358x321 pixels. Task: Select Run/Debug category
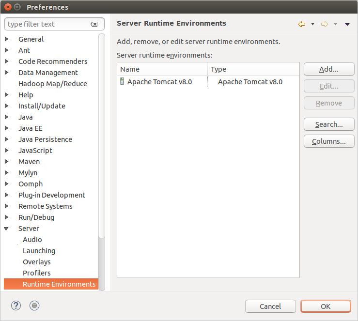point(36,217)
